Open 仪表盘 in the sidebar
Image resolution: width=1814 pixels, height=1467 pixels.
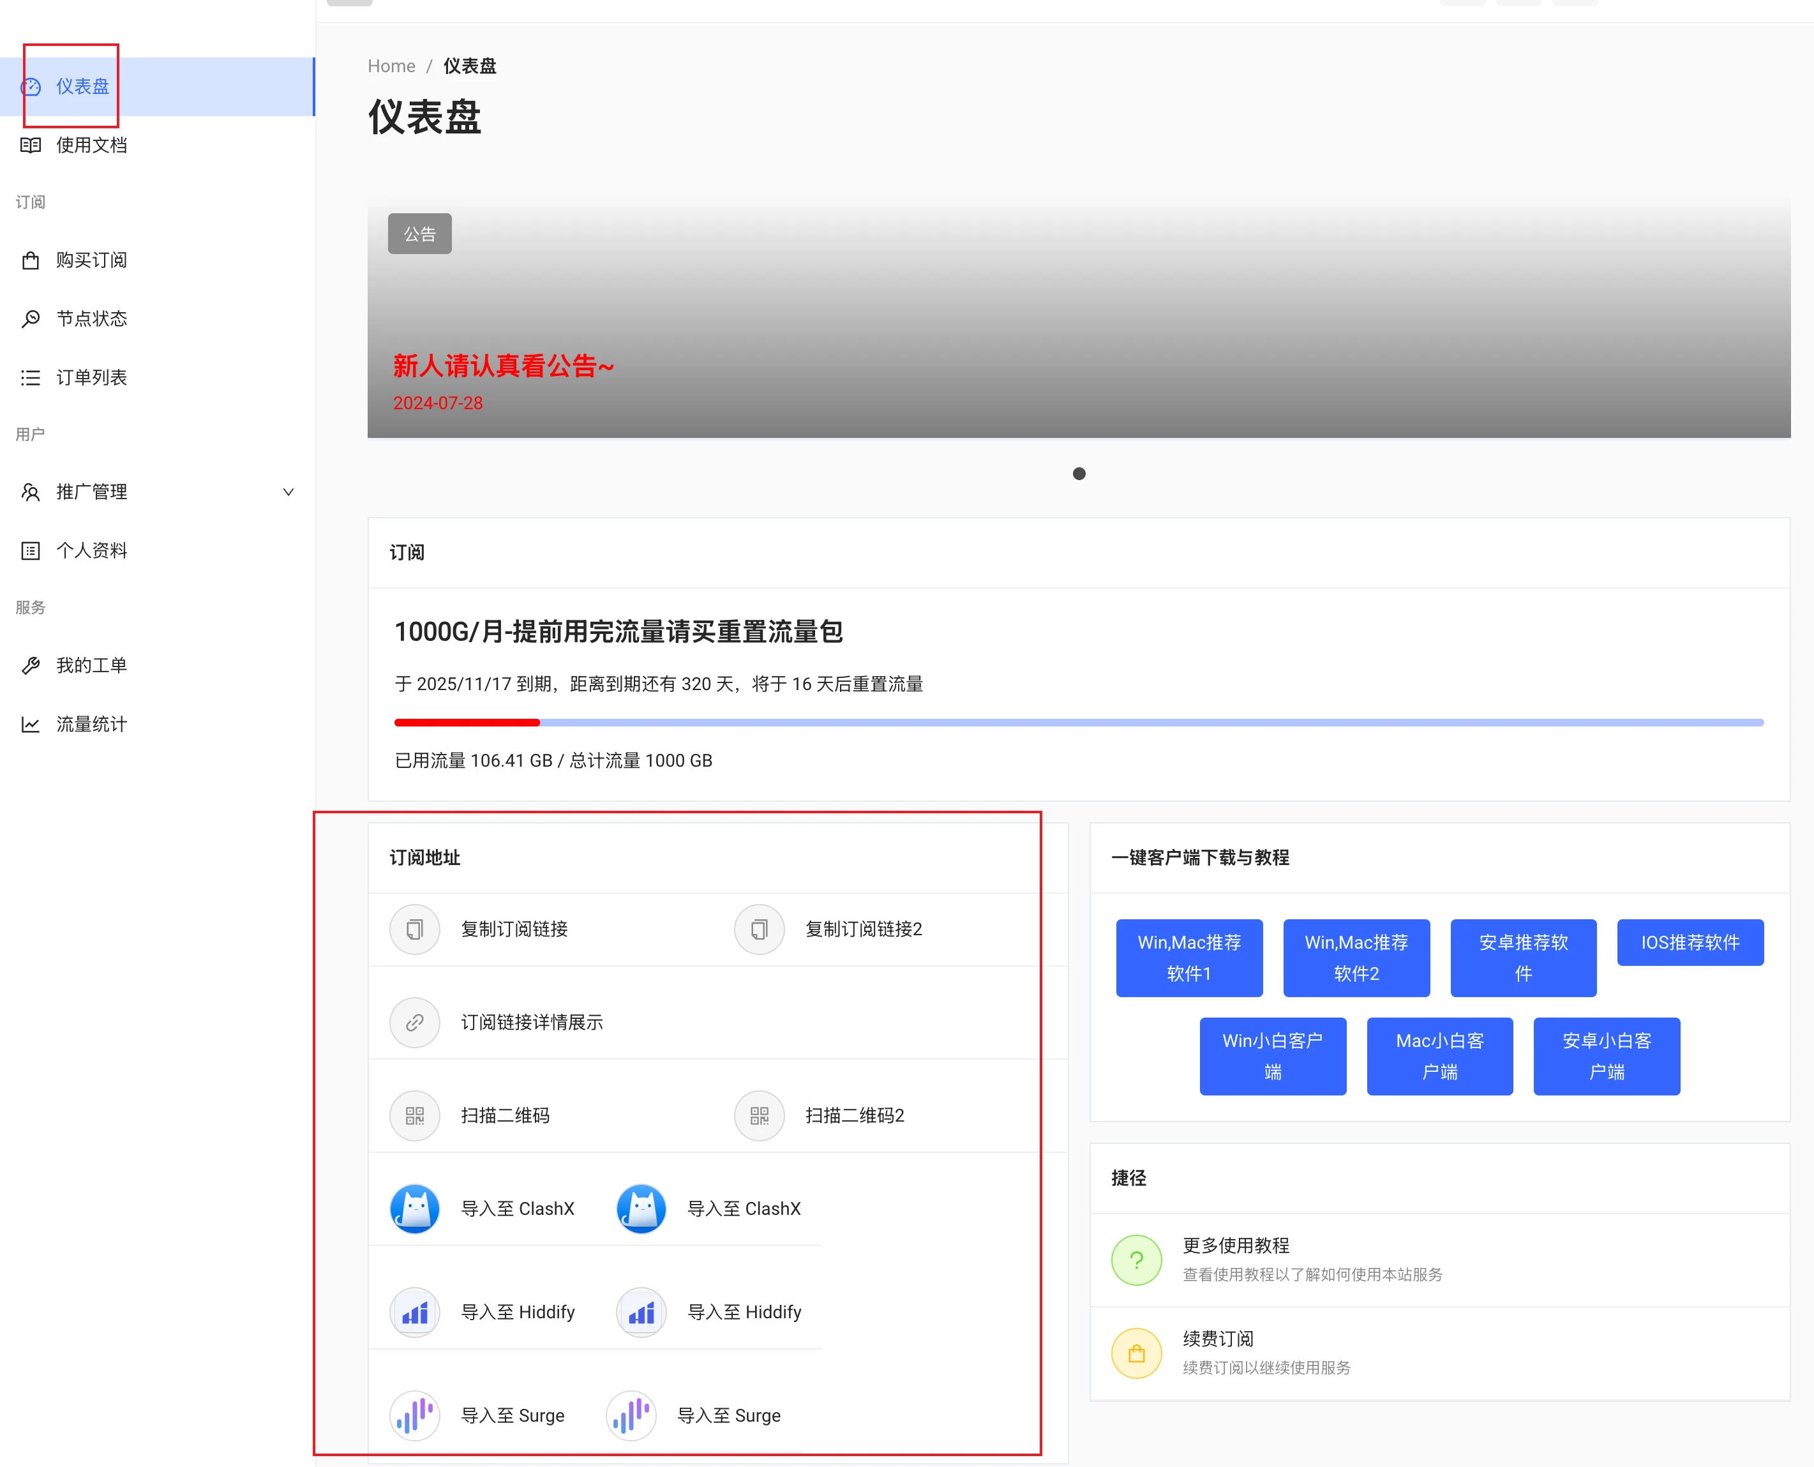pos(157,87)
